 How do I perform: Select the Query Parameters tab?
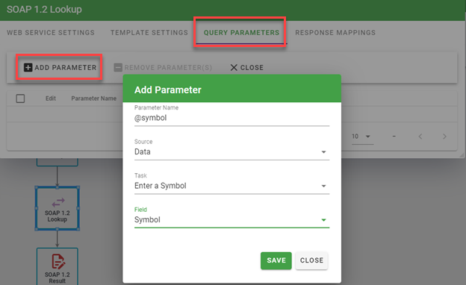(241, 33)
